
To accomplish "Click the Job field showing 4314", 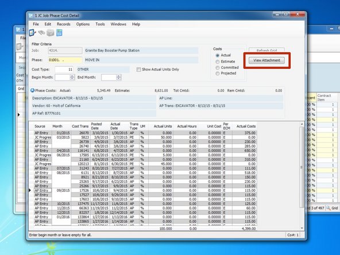I will tap(65, 51).
